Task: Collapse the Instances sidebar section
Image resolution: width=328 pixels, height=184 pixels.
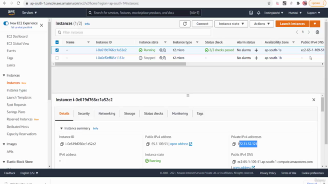Action: 4,75
